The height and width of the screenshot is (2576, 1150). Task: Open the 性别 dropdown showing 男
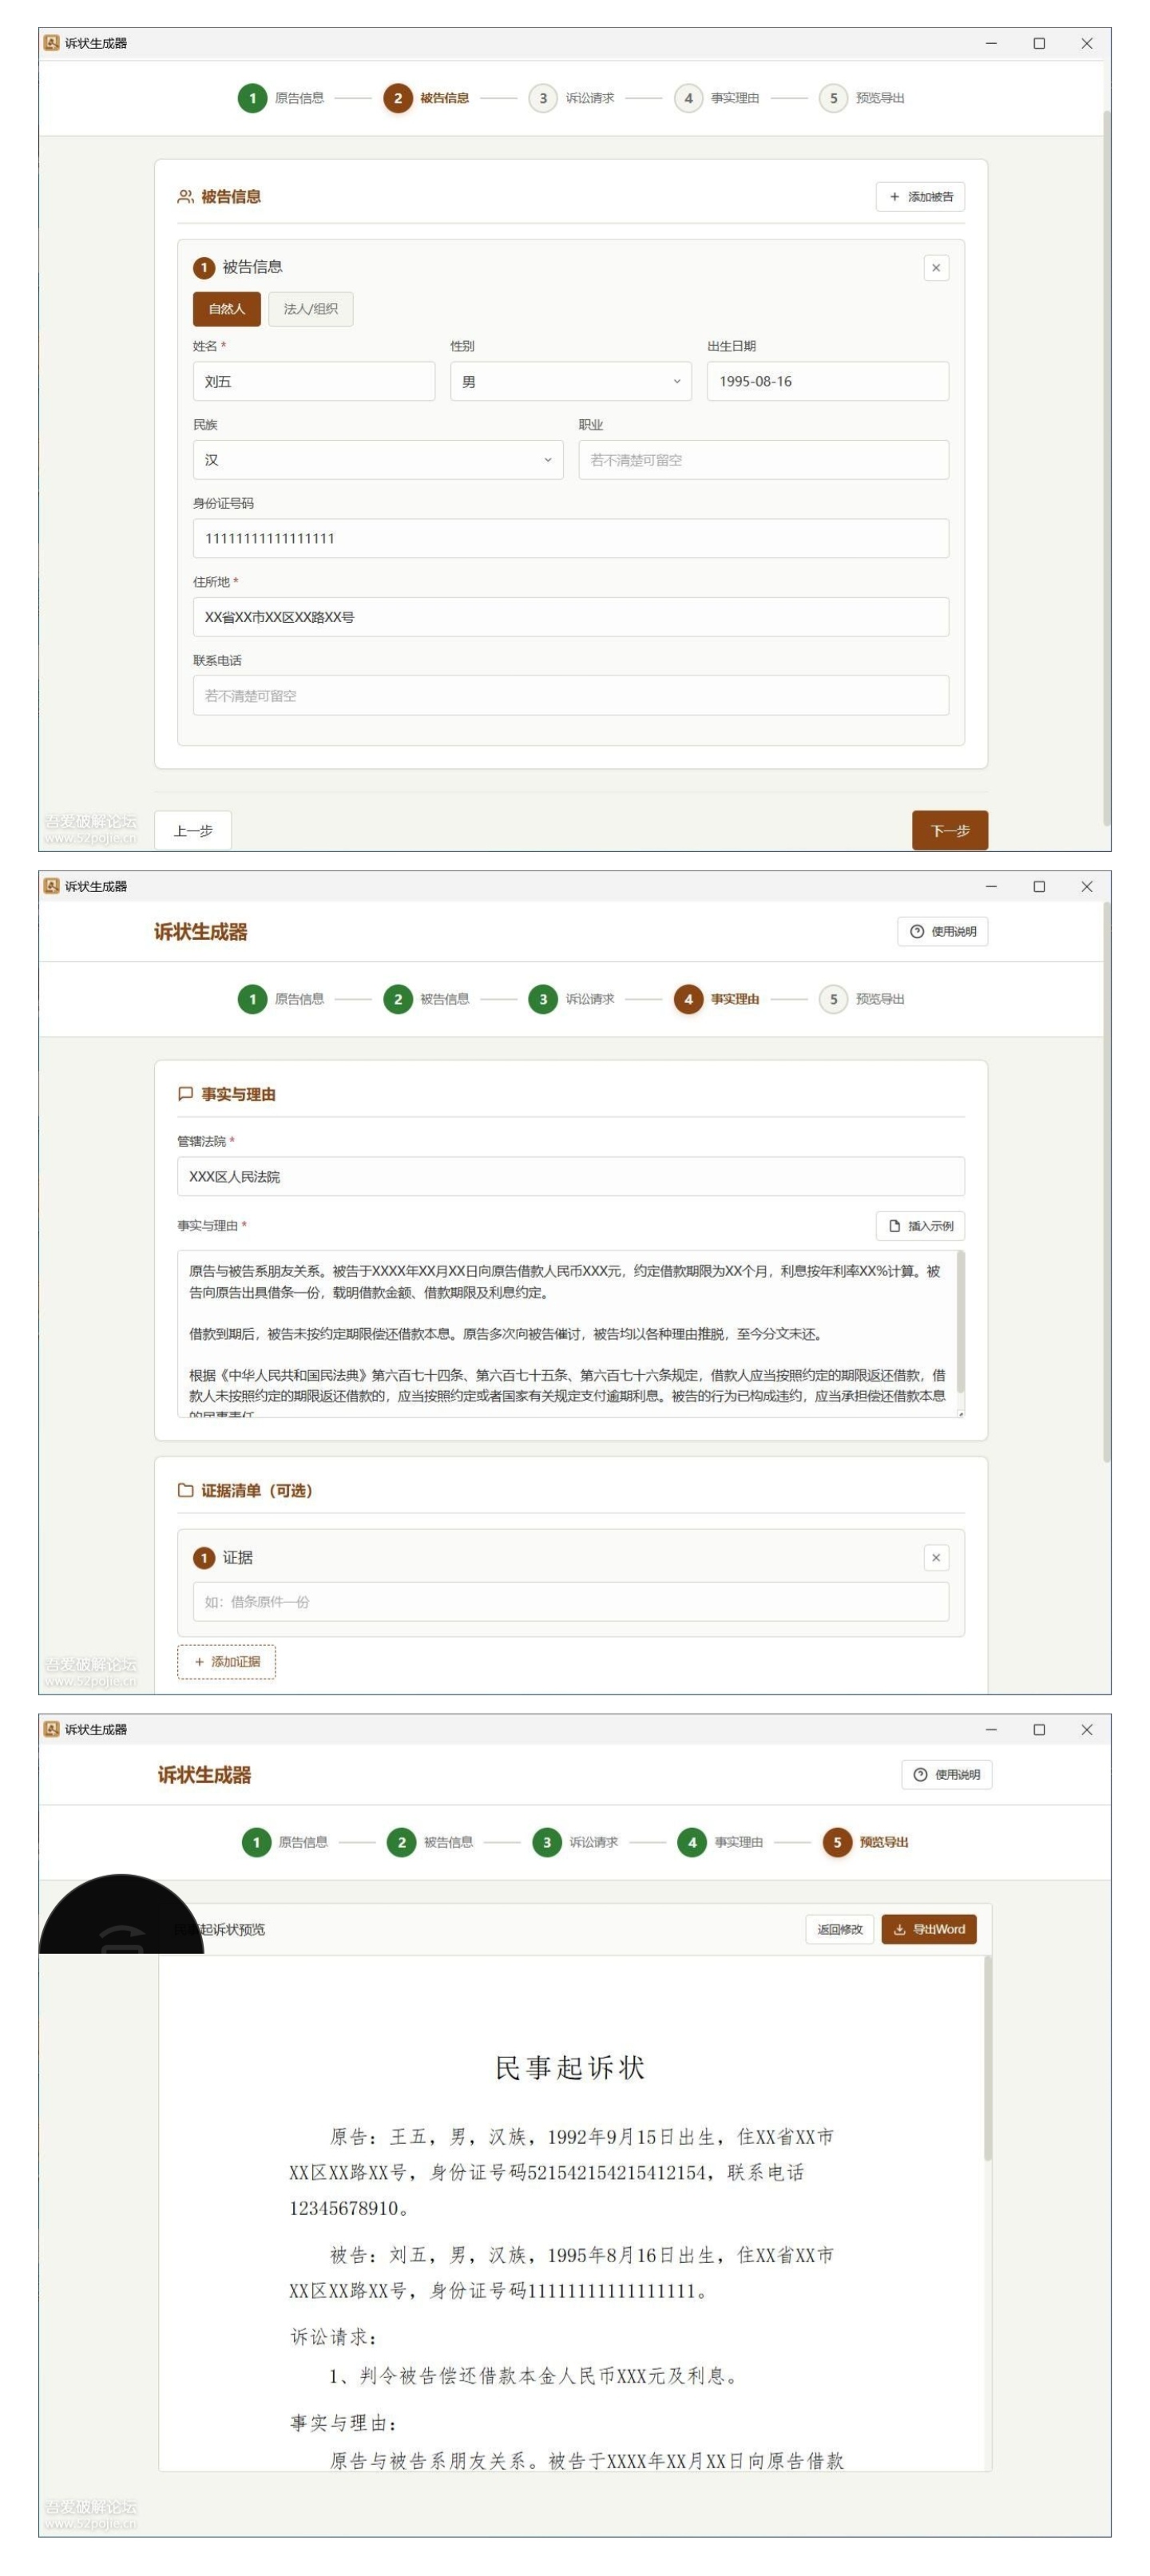coord(570,381)
